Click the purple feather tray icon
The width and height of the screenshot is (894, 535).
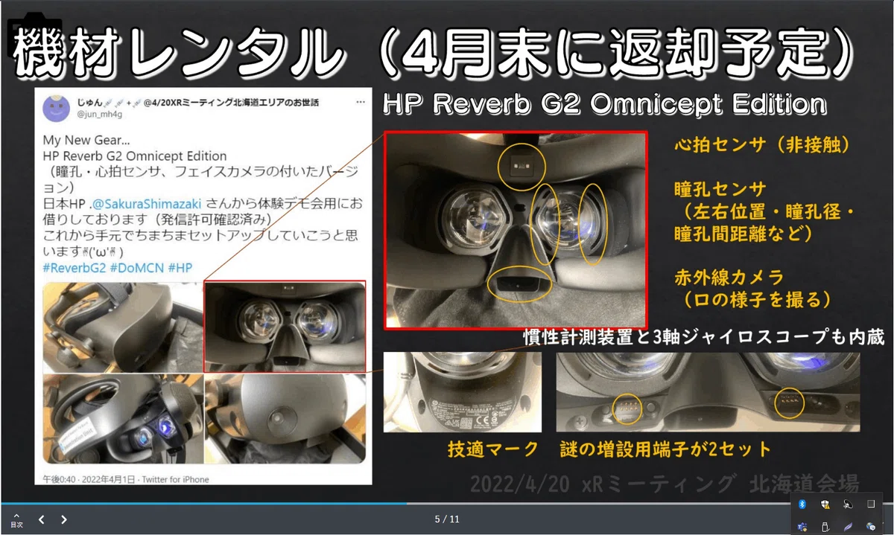(848, 526)
